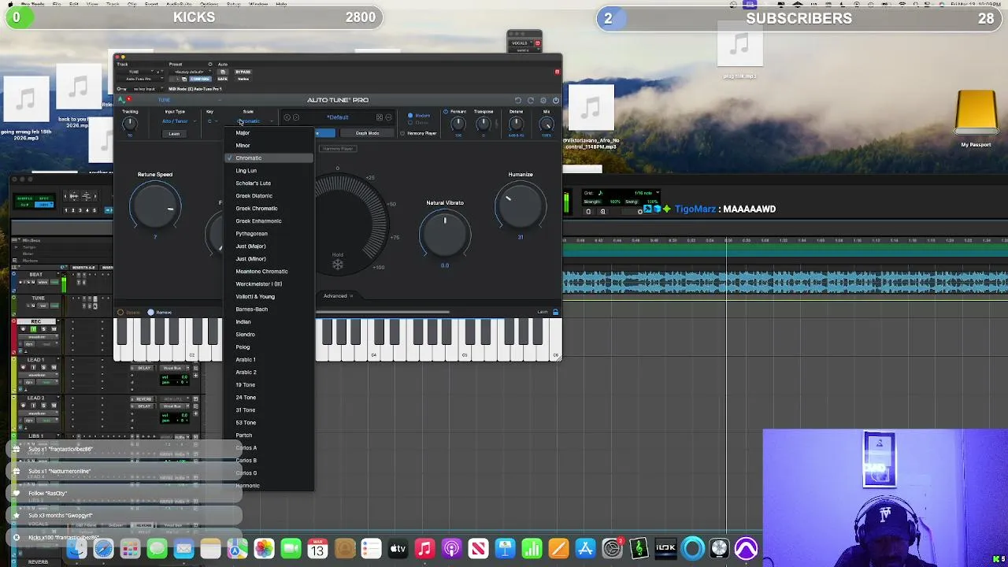Open Photos app in the Dock
The image size is (1008, 567).
(264, 548)
